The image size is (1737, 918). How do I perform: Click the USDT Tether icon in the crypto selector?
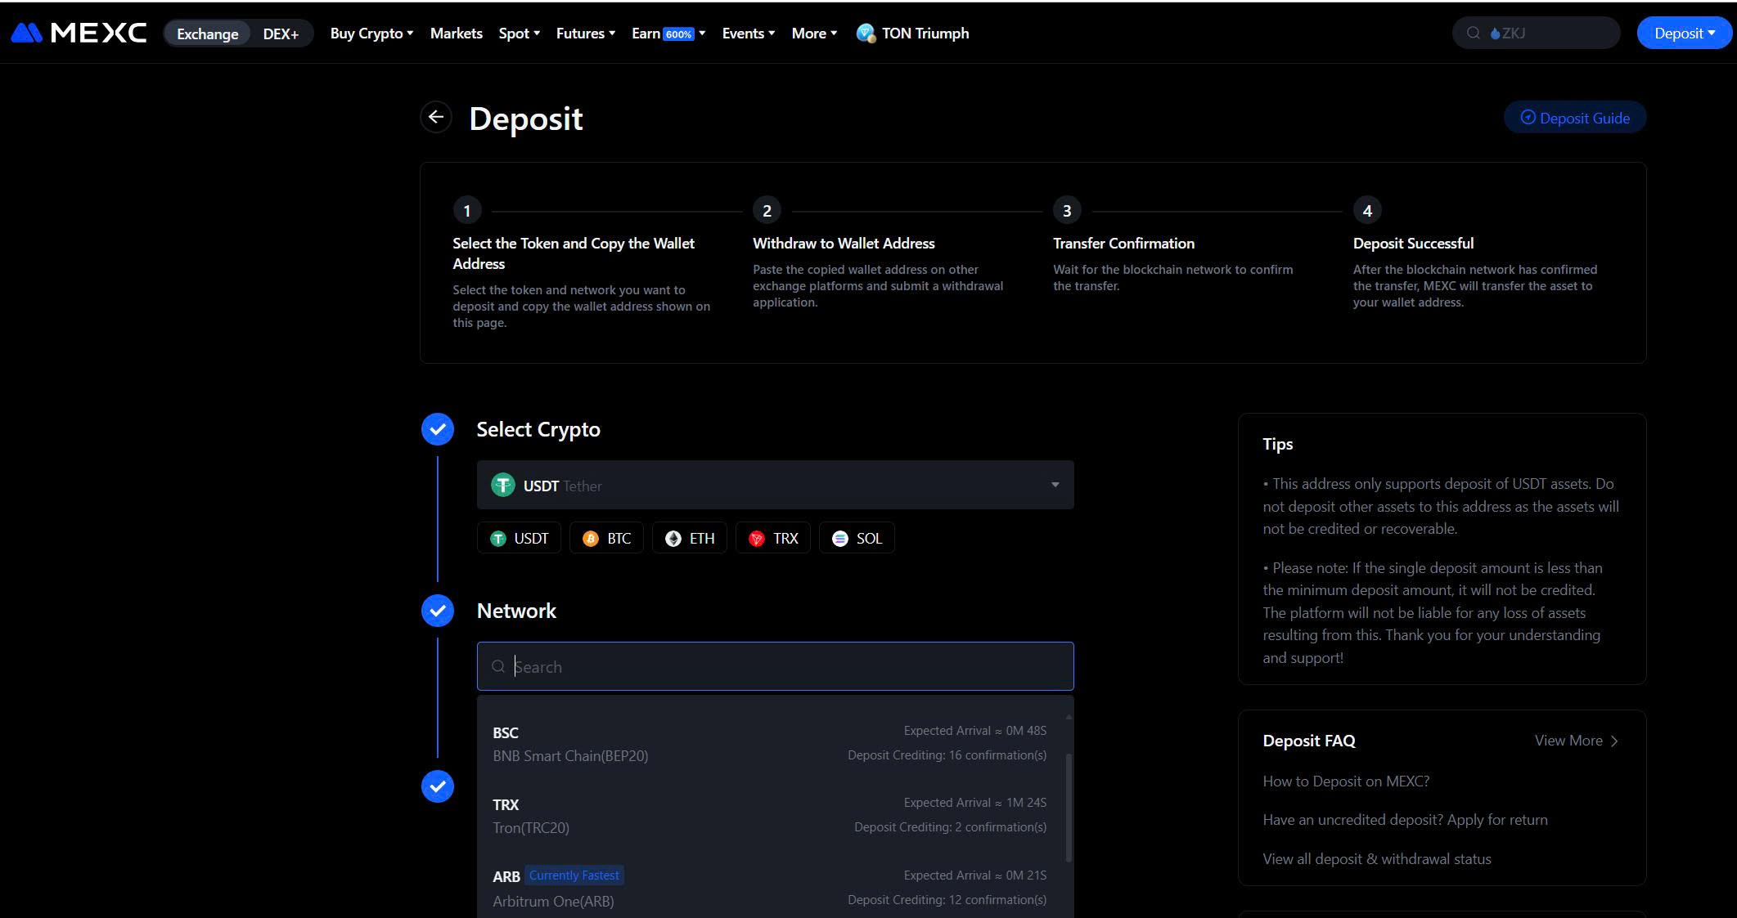502,485
